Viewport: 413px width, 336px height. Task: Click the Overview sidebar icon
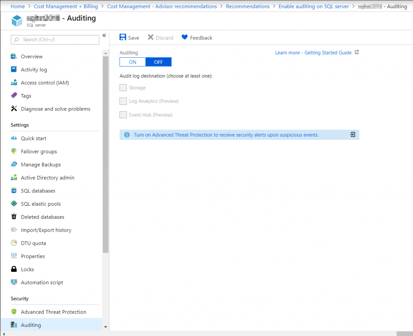point(14,56)
